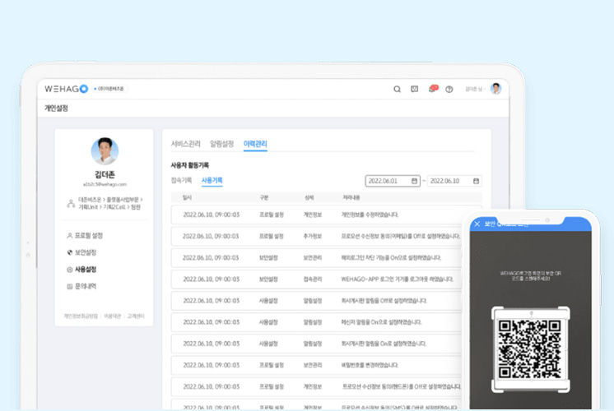Image resolution: width=614 pixels, height=411 pixels.
Task: Open calendar icon in the 2022.06.10 field
Action: [477, 181]
